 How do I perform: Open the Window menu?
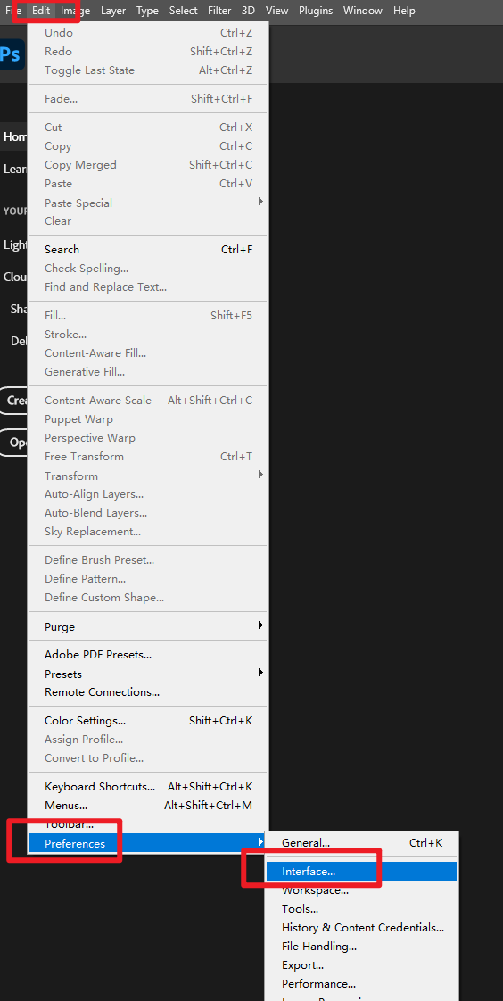363,11
